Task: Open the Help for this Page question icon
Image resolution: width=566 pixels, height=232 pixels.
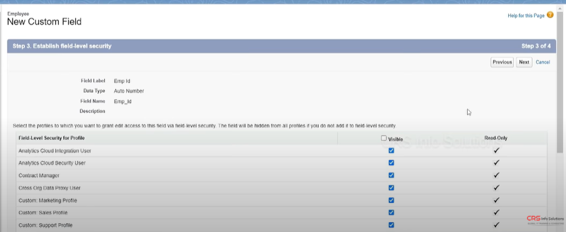Action: [550, 15]
